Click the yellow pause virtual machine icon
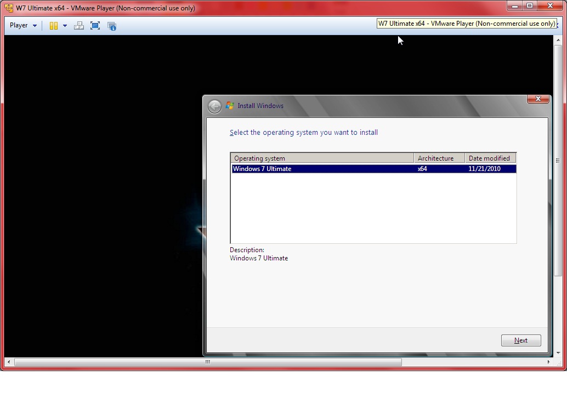This screenshot has width=567, height=404. pyautogui.click(x=54, y=26)
